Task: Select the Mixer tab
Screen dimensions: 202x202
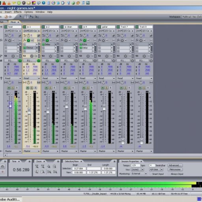Action: coord(13,22)
